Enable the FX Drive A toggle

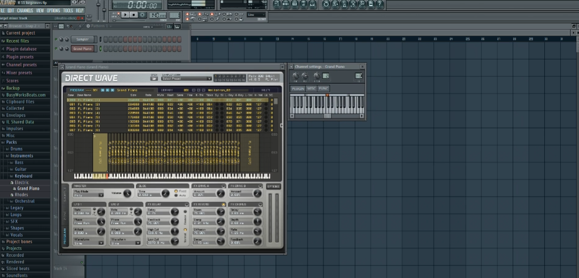pyautogui.click(x=223, y=186)
